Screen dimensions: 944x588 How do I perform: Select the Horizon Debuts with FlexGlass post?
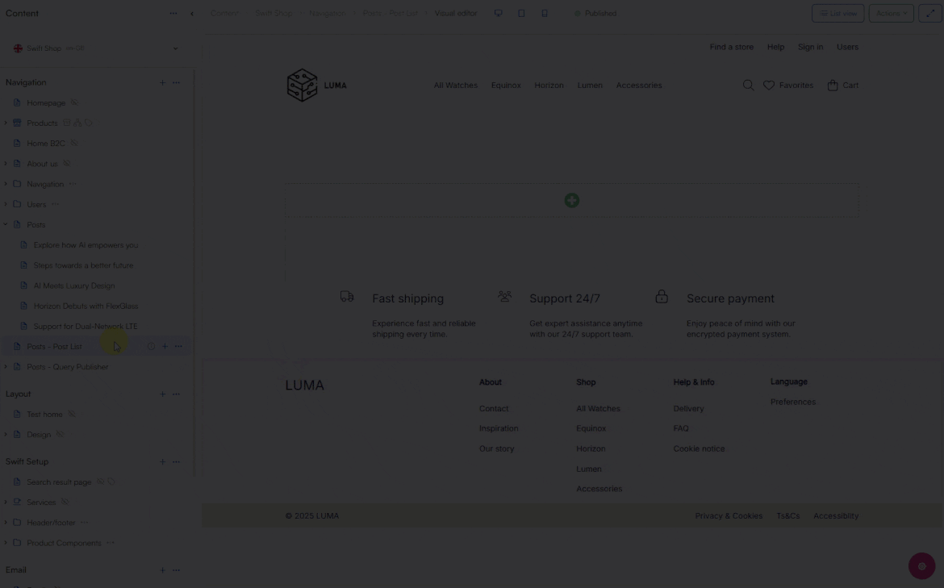(x=85, y=306)
